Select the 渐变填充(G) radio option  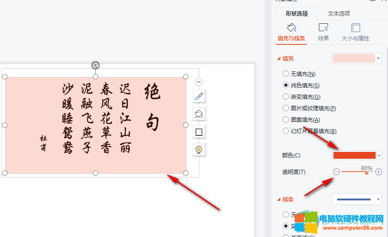pyautogui.click(x=285, y=97)
